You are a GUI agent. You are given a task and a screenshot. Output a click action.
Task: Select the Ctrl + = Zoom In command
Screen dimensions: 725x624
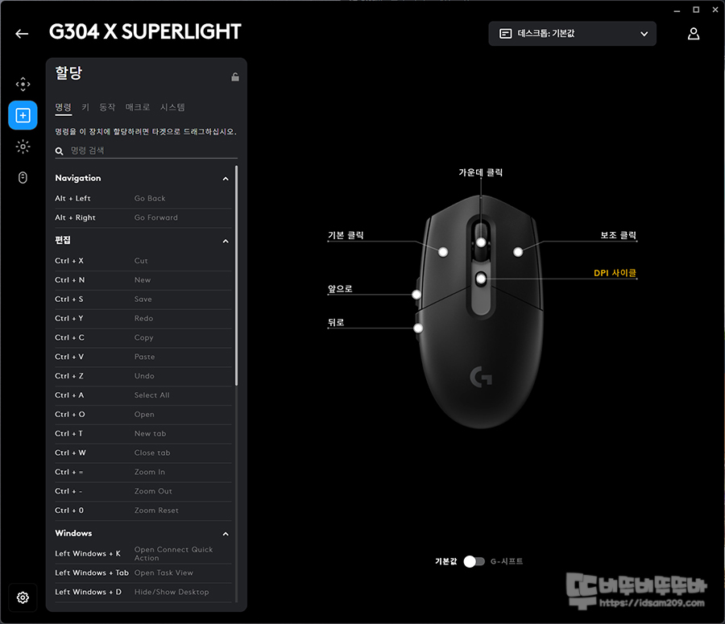[x=143, y=472]
